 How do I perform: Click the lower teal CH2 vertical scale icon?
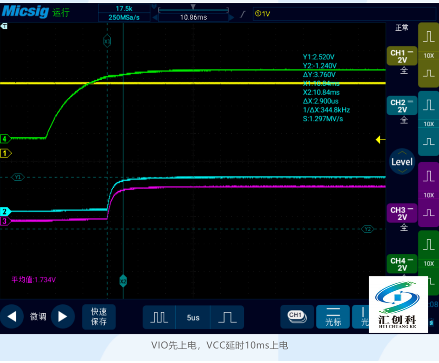[429, 141]
